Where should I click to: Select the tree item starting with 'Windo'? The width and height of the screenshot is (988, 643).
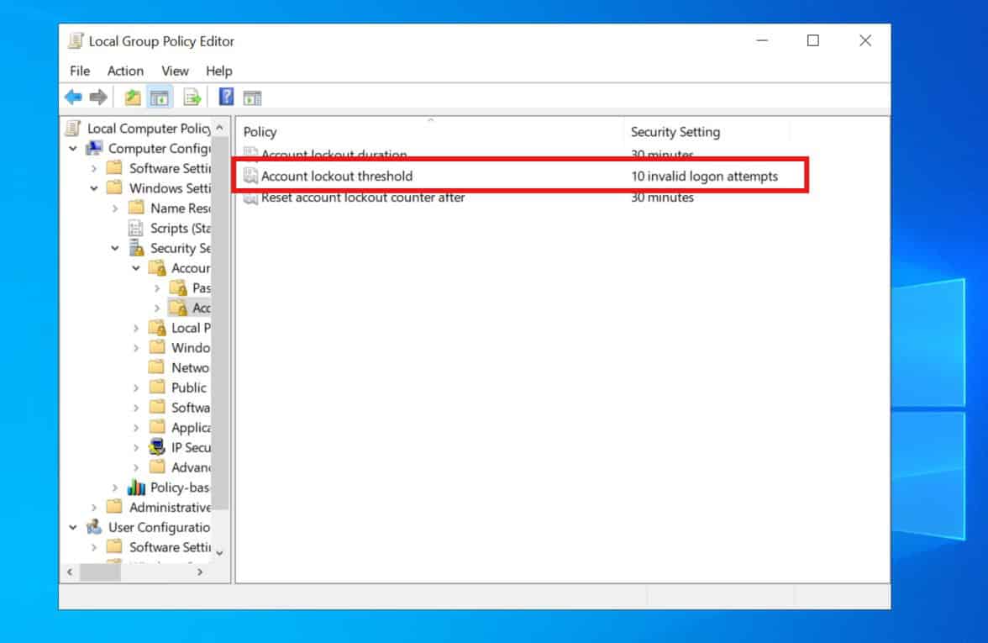click(191, 348)
